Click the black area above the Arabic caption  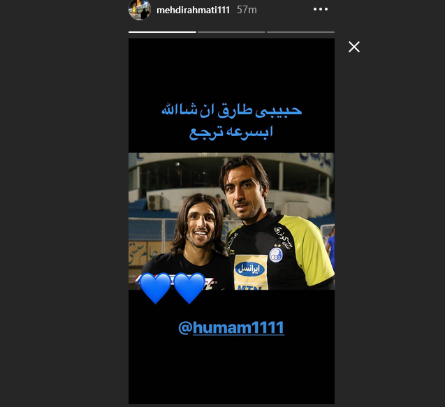click(x=231, y=71)
